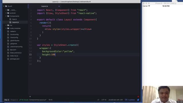Screen dimensions: 183x103
Task: Change the UTF-8 encoding selector
Action: click(x=104, y=100)
